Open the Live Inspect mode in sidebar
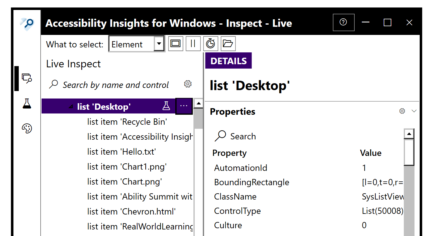The width and height of the screenshot is (430, 236). tap(27, 78)
